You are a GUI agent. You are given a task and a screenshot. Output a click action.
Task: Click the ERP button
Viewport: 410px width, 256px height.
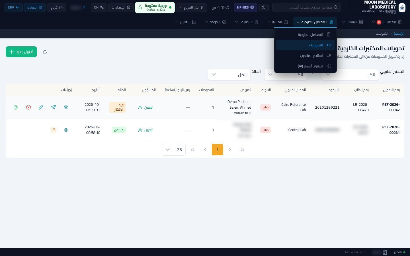pyautogui.click(x=14, y=7)
